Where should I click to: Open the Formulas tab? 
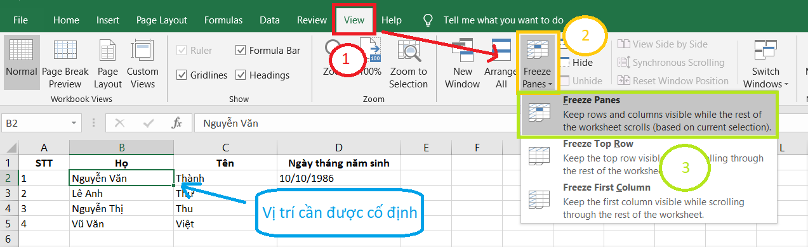tap(223, 20)
